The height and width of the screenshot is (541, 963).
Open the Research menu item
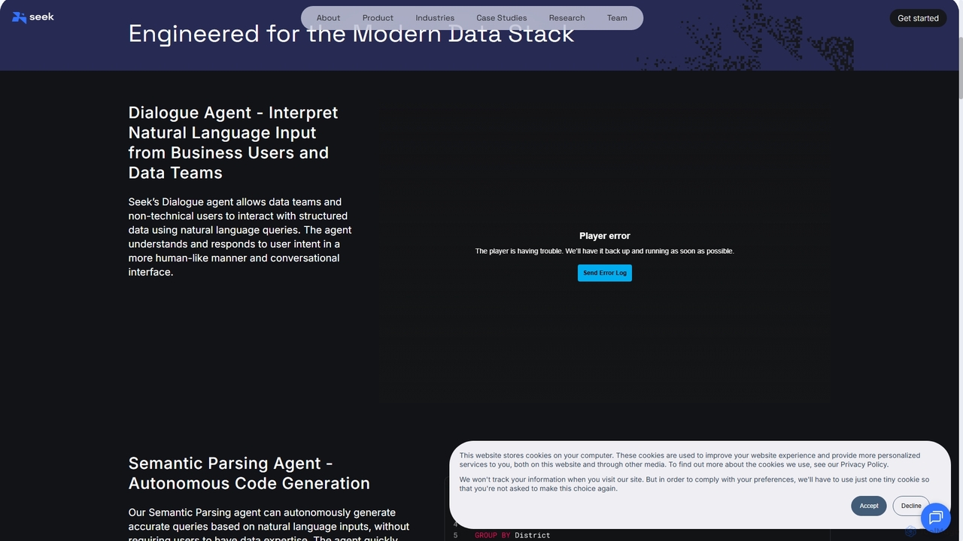click(567, 18)
